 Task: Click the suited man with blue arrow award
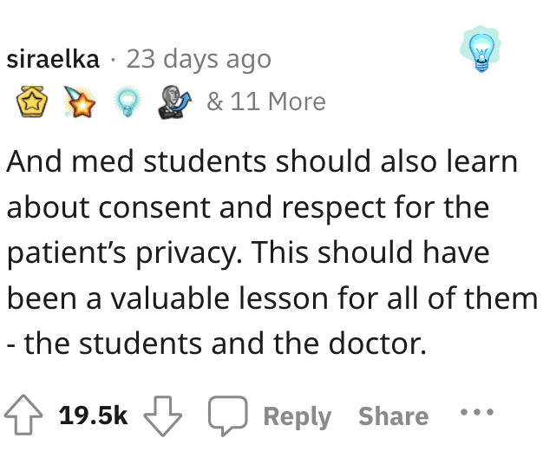[x=174, y=102]
